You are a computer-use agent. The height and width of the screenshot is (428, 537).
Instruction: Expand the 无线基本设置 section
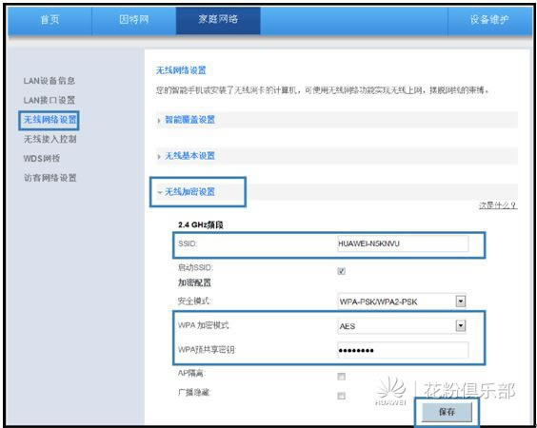pos(189,156)
